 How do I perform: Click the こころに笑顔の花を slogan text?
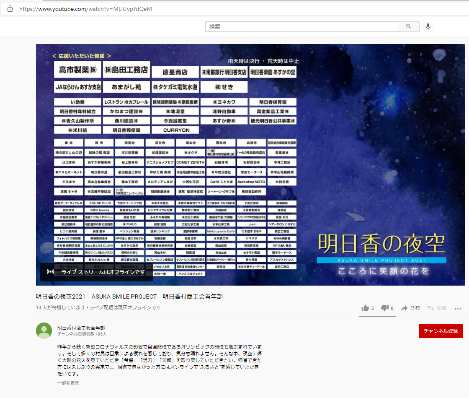tap(384, 271)
